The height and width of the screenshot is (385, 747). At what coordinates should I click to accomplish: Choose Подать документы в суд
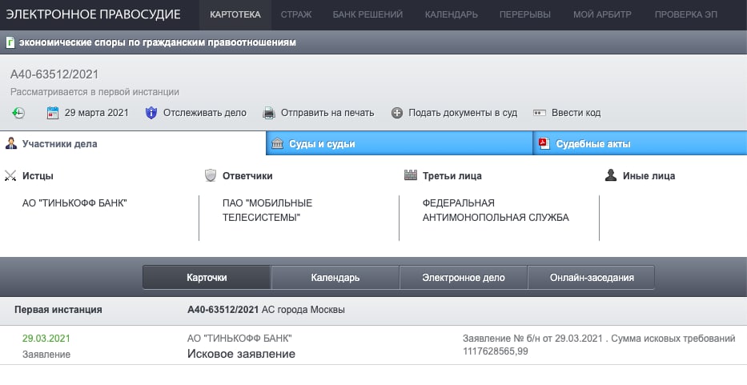point(463,113)
